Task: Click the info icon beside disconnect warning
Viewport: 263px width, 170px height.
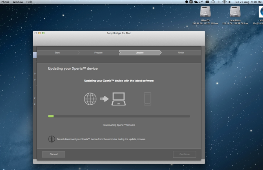Action: [51, 139]
